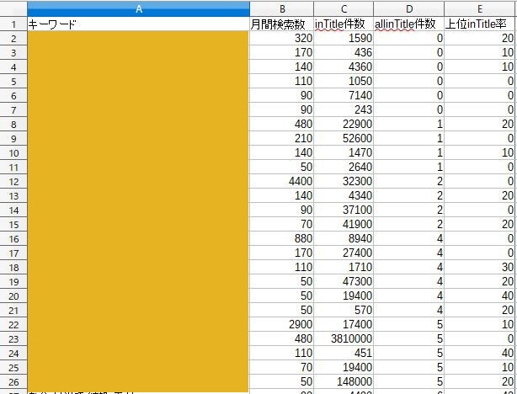This screenshot has width=517, height=394.
Task: Select cell with value 570
Action: tap(344, 310)
